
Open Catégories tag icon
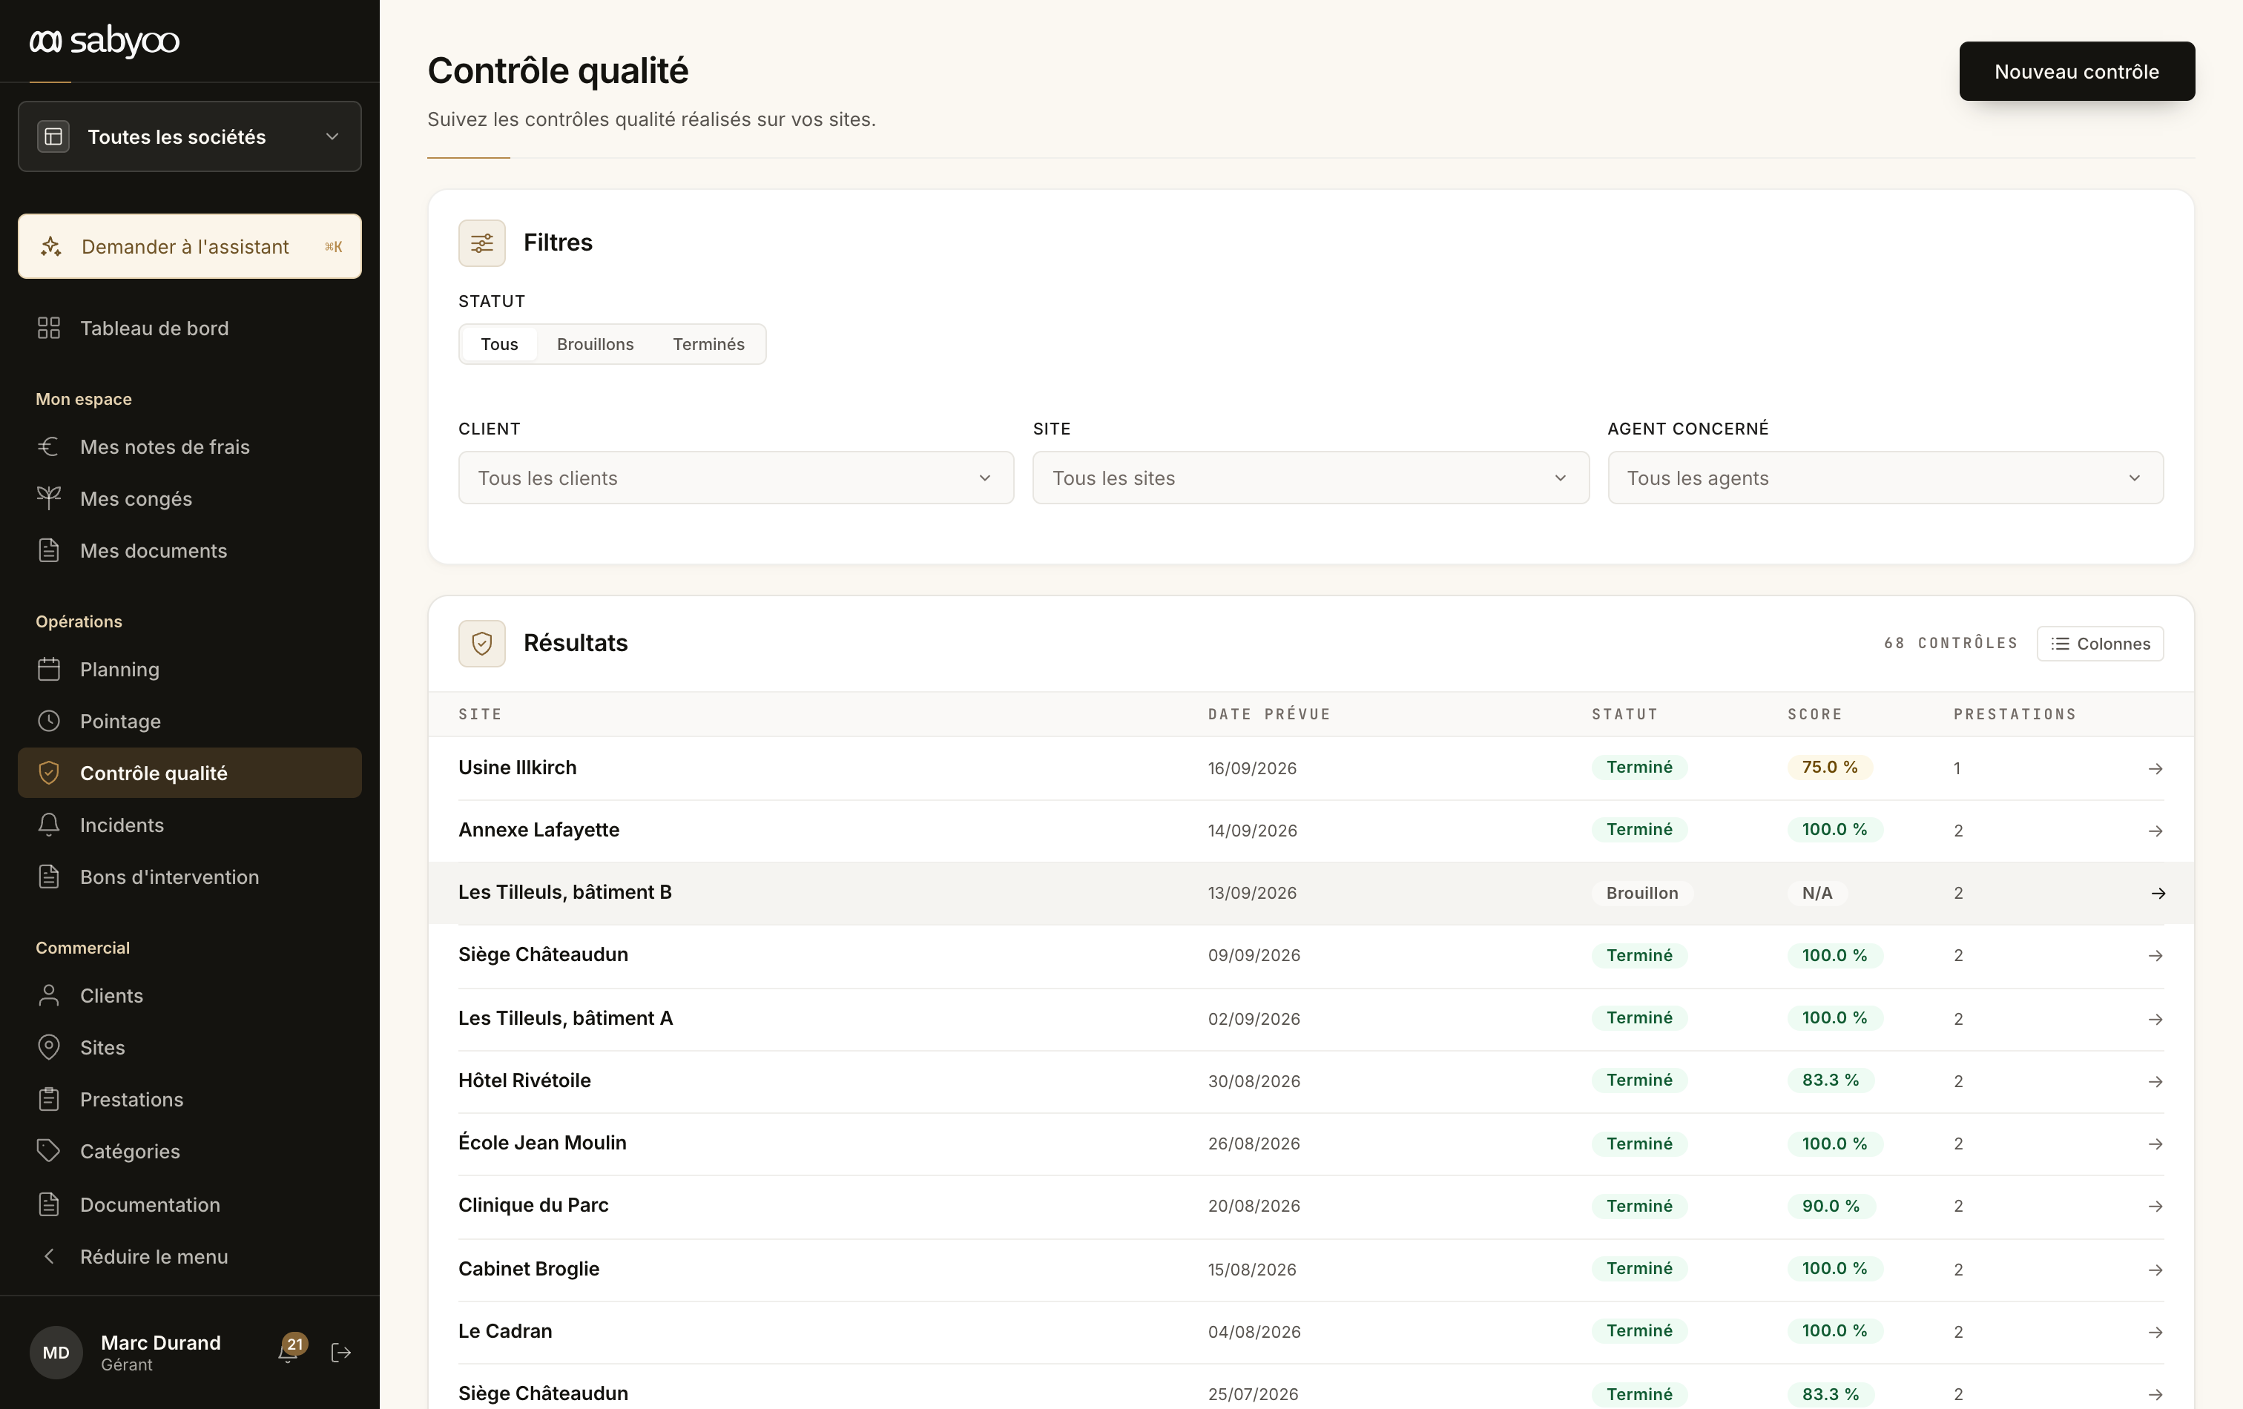[x=48, y=1150]
